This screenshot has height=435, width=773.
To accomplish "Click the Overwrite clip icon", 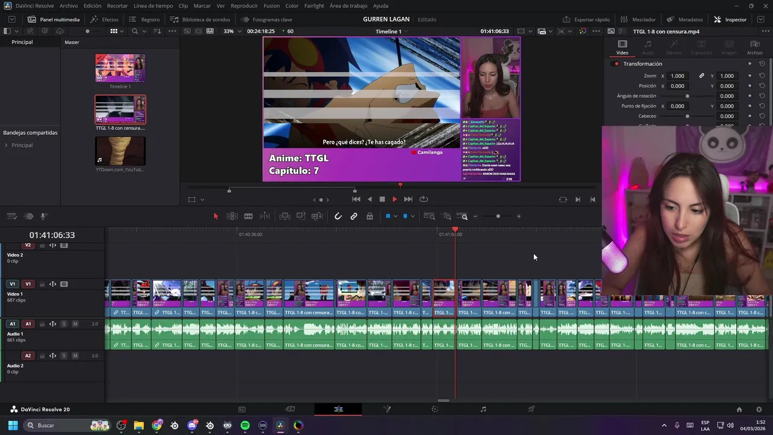I will (x=301, y=216).
